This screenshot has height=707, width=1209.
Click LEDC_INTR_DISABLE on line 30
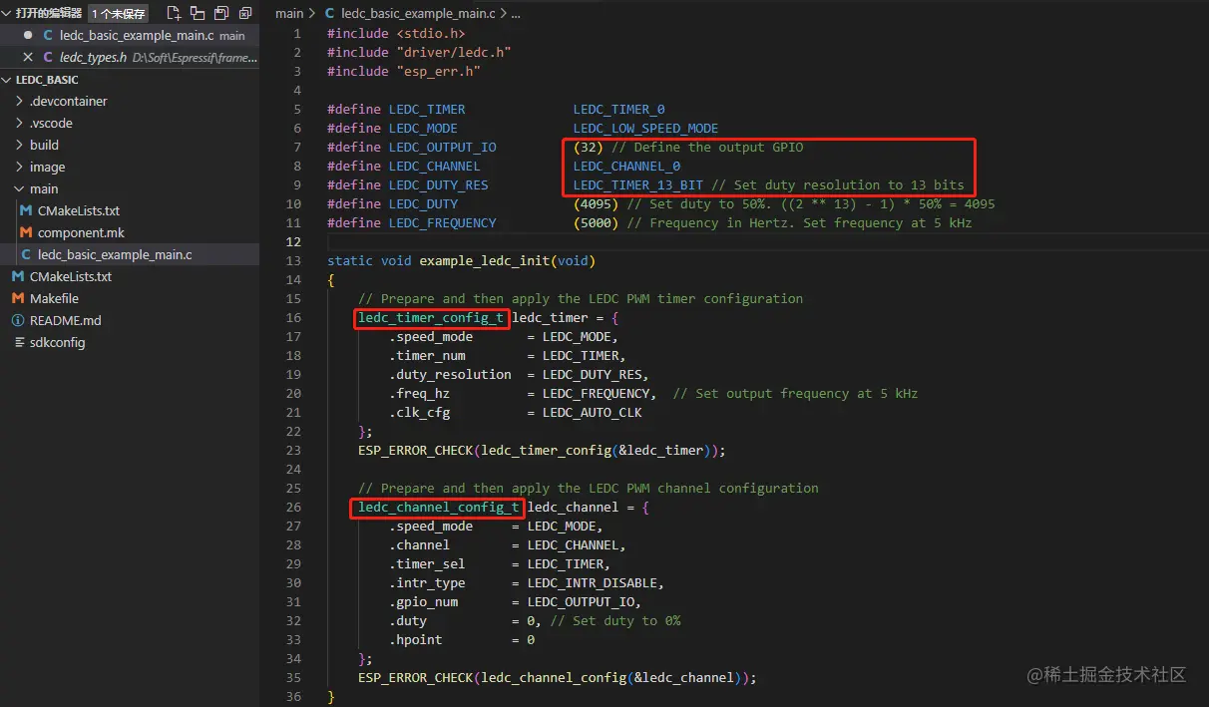593,582
